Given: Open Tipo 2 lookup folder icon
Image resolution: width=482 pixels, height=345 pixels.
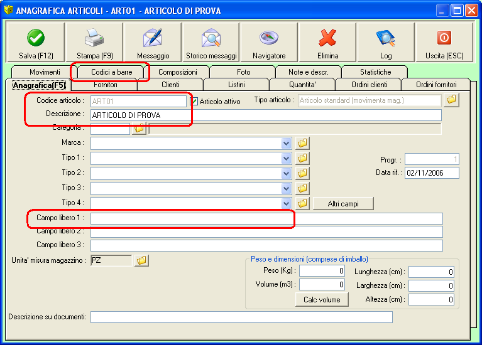Looking at the screenshot, I should click(302, 173).
